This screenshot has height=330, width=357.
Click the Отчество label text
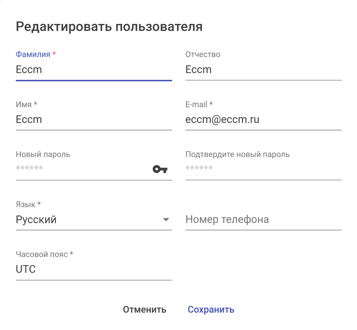(x=203, y=54)
